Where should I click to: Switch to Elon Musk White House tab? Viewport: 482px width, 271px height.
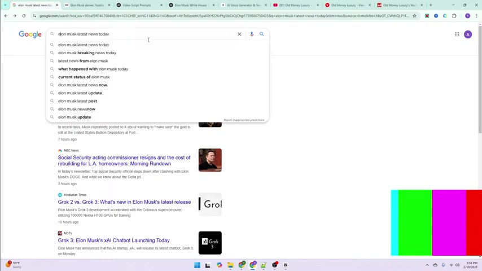[192, 5]
